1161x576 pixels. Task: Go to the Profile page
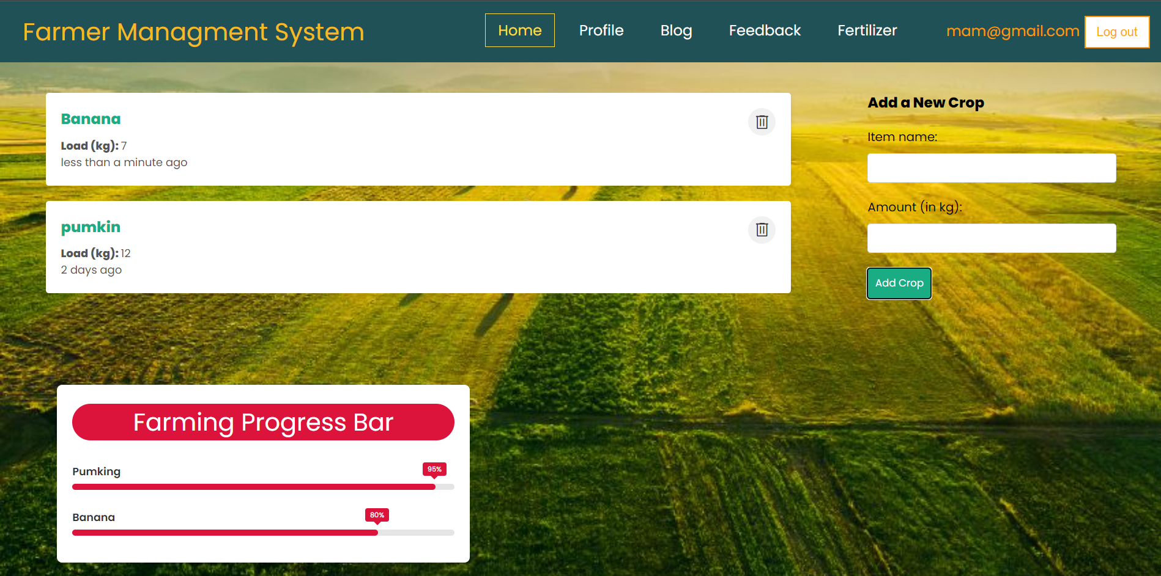point(601,31)
